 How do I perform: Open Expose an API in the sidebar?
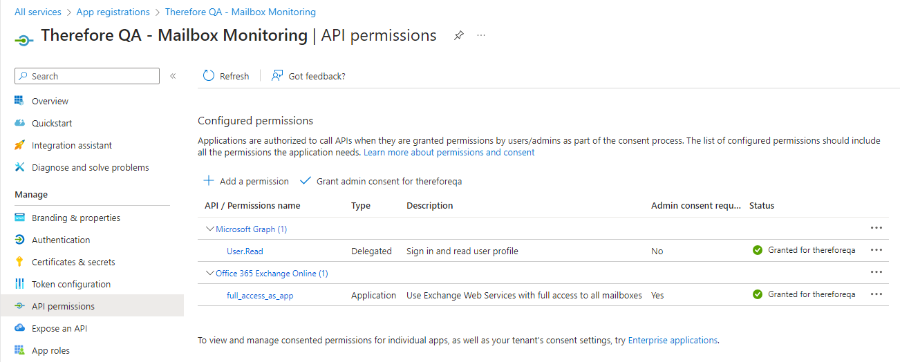pos(59,328)
